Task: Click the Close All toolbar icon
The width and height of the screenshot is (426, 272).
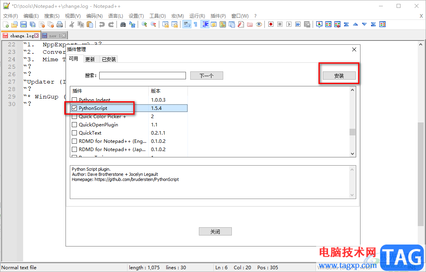Action: click(51, 24)
